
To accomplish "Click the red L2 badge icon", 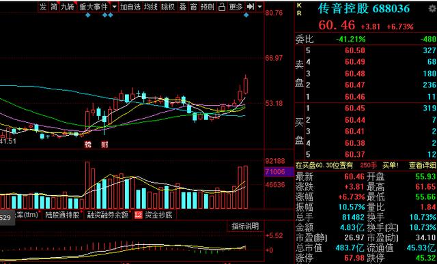I will click(x=139, y=215).
